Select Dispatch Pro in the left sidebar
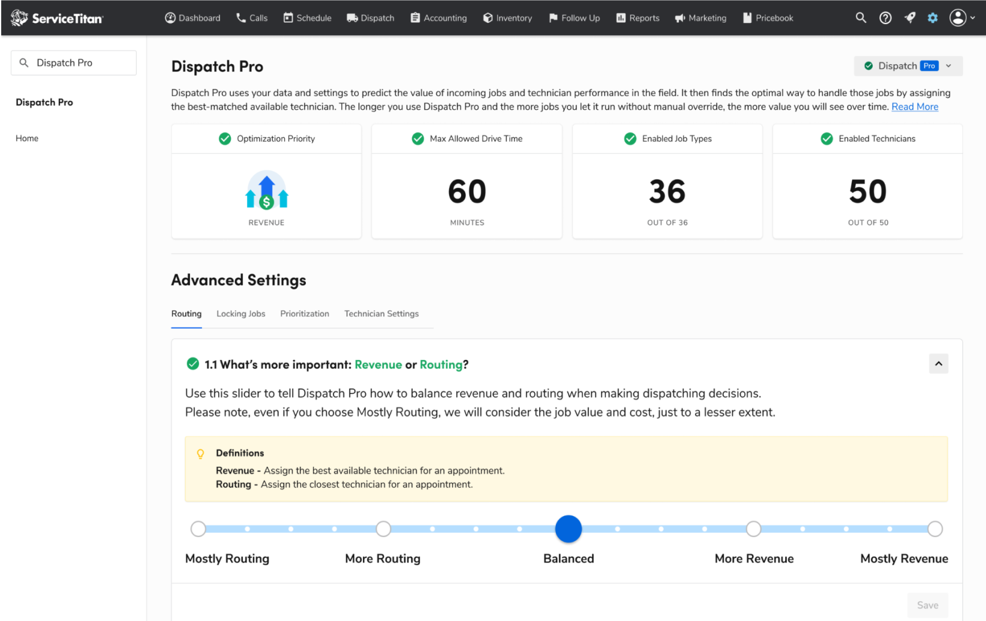The height and width of the screenshot is (621, 986). pos(44,102)
